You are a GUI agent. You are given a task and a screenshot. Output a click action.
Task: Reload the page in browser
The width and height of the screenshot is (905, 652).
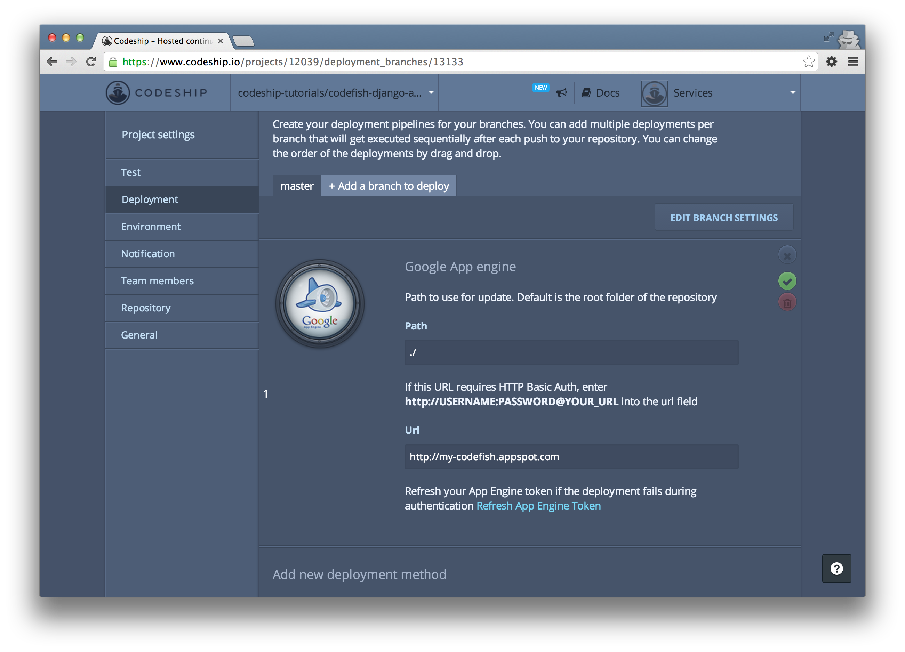click(91, 62)
